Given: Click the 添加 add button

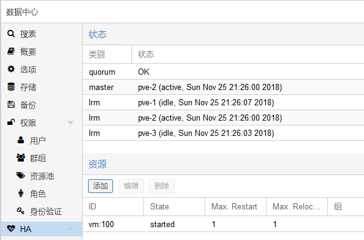Looking at the screenshot, I should (100, 186).
